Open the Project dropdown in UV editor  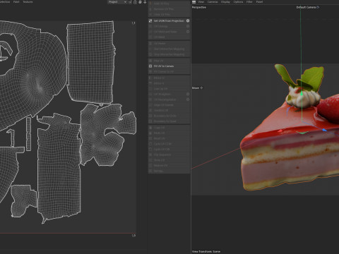tap(117, 2)
